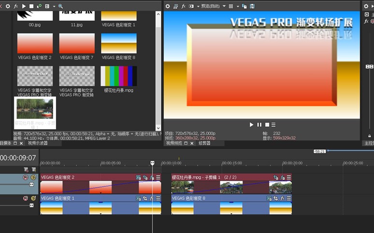Image resolution: width=374 pixels, height=233 pixels.
Task: Toggle auto preview in Project Media toolbar
Action: click(x=39, y=6)
